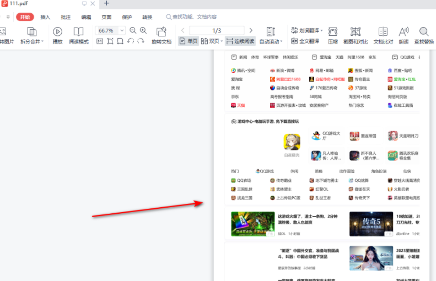The width and height of the screenshot is (436, 281).
Task: Open the 66.7% zoom dropdown arrow
Action: click(x=122, y=30)
